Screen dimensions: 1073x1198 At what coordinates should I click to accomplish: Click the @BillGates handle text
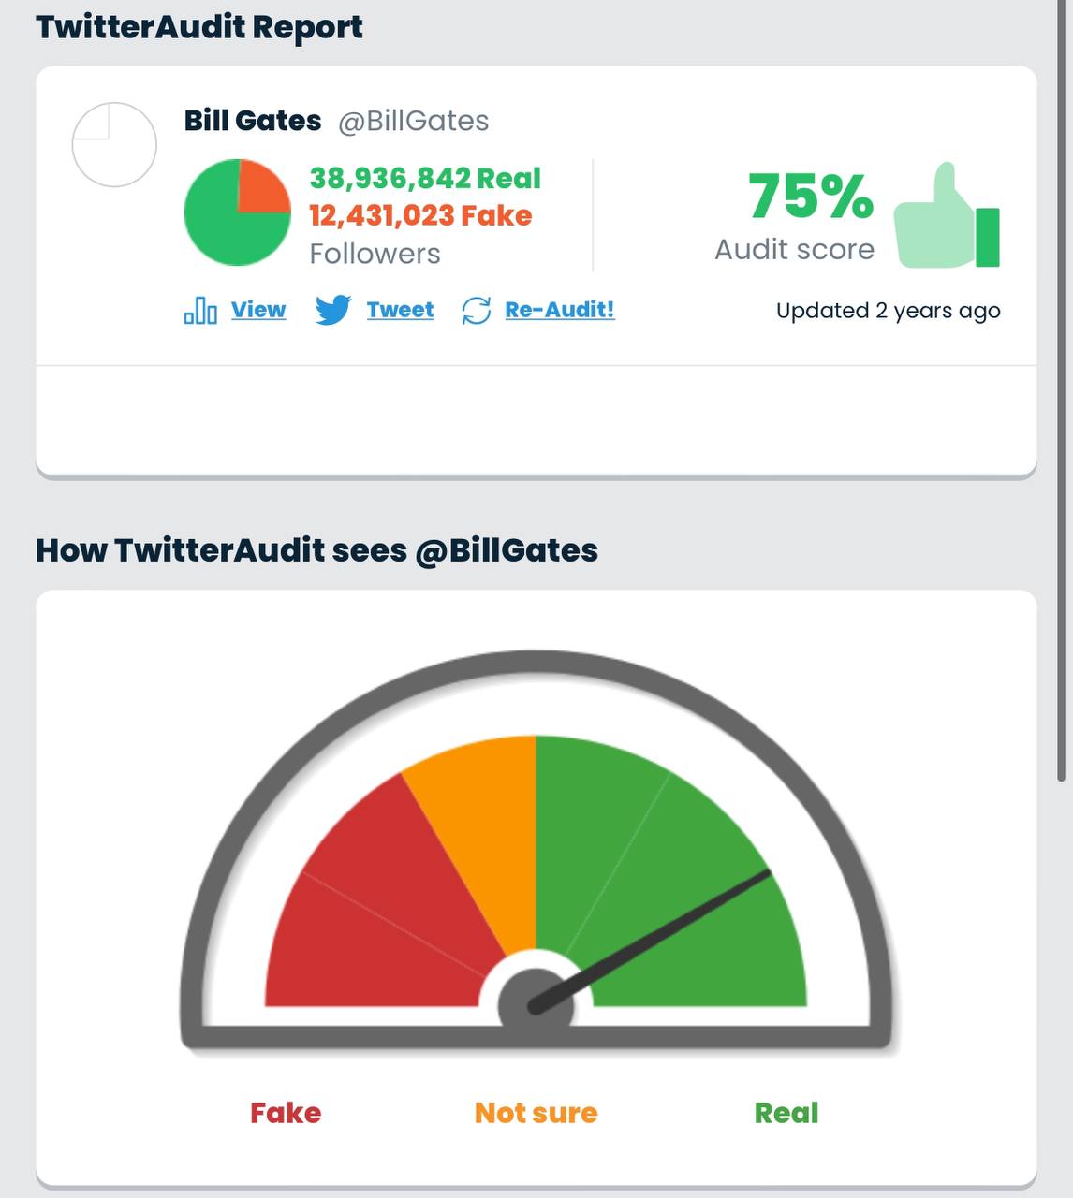tap(413, 121)
